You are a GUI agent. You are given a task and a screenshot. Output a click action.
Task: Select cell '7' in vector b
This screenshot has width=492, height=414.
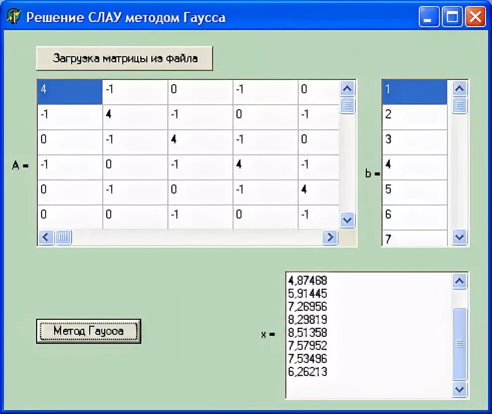[x=414, y=238]
